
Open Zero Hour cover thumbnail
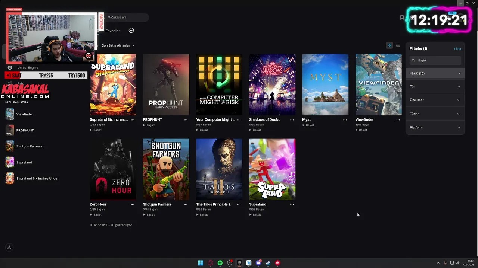pyautogui.click(x=113, y=169)
